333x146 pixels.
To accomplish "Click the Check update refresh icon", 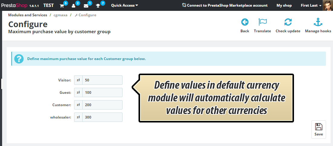I will 288,22.
